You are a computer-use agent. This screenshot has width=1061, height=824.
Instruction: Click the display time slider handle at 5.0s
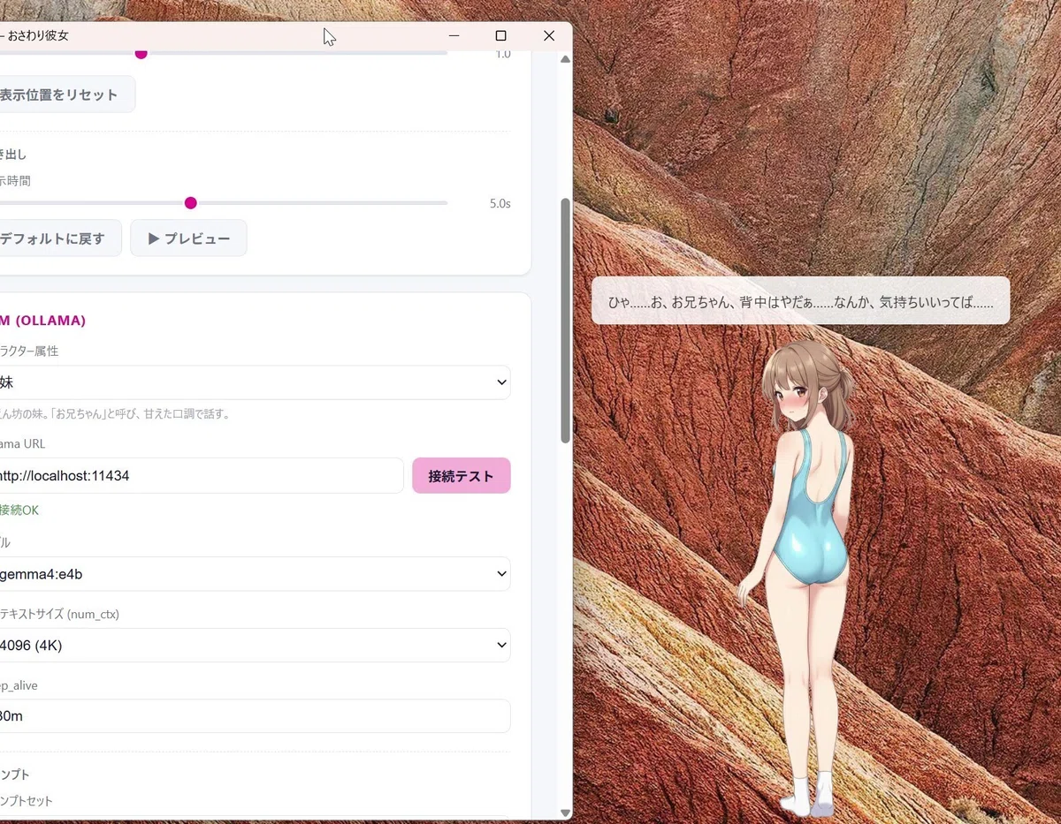[x=190, y=203]
